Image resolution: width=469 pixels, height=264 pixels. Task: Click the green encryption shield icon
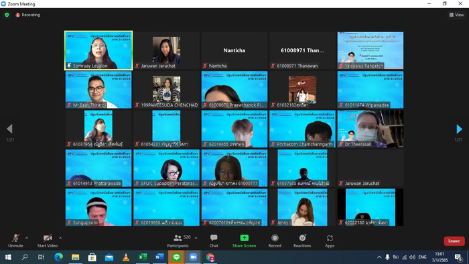[x=7, y=15]
